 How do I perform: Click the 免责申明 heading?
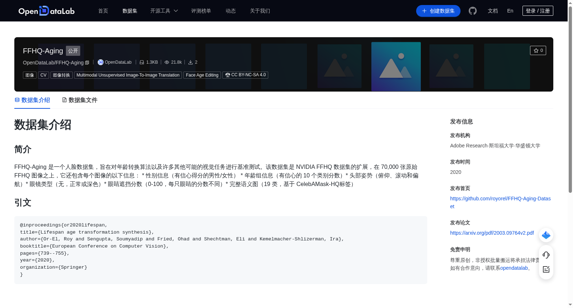point(460,249)
